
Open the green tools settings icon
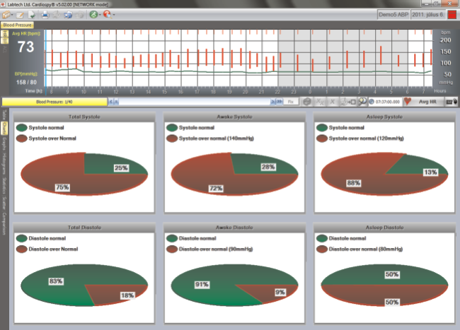[93, 14]
